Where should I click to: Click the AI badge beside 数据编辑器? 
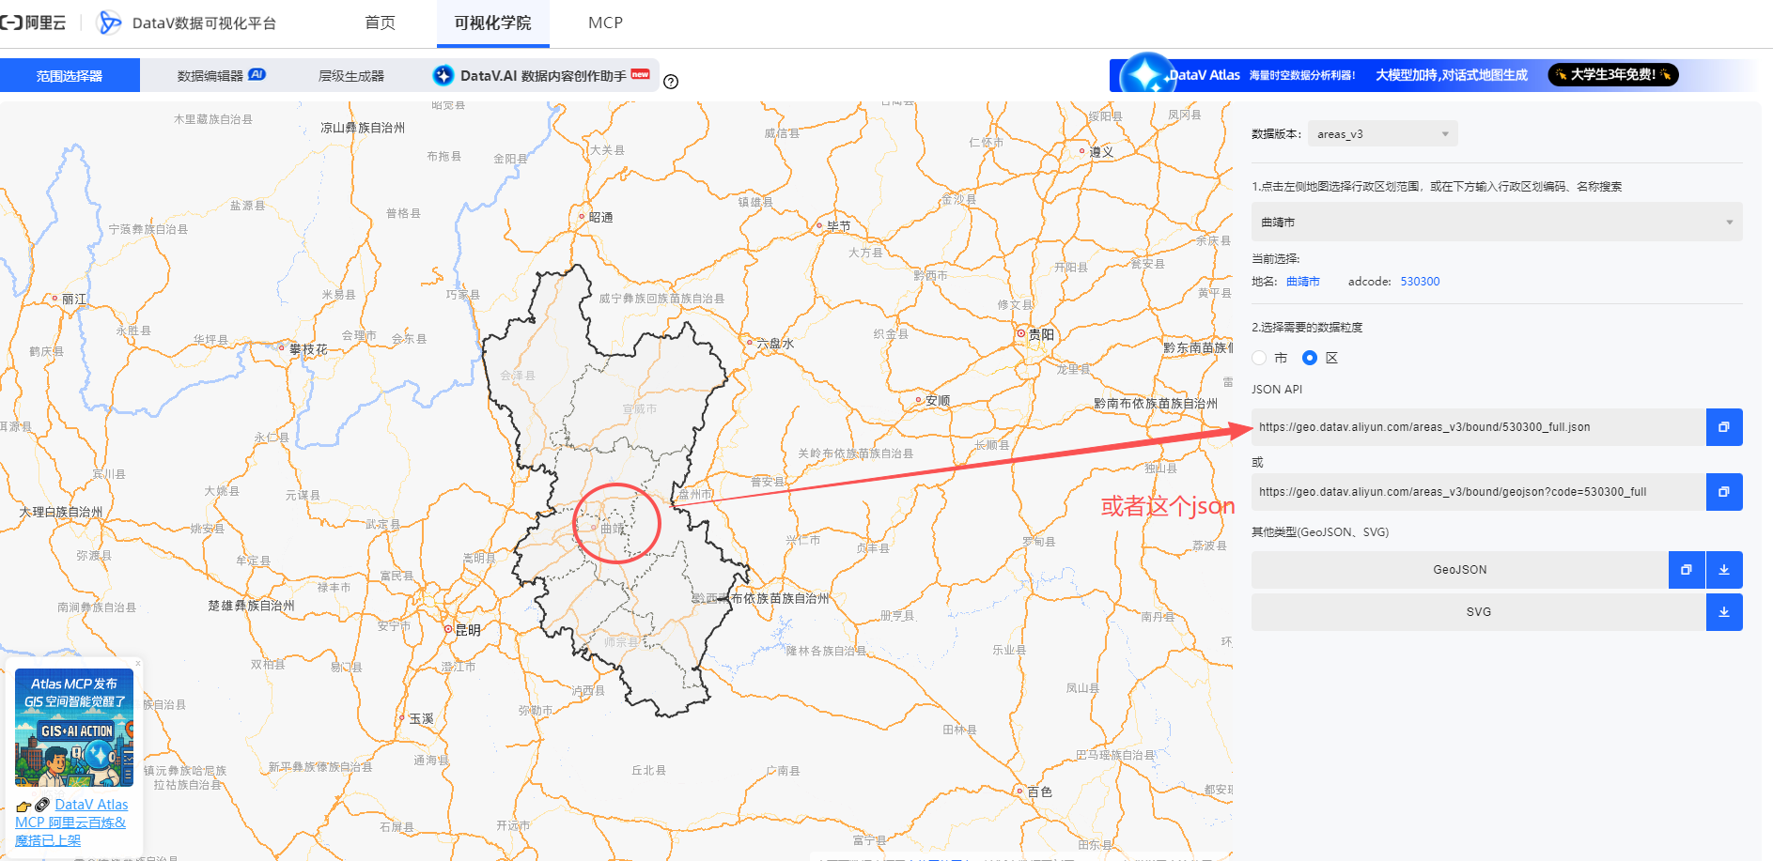(x=257, y=74)
